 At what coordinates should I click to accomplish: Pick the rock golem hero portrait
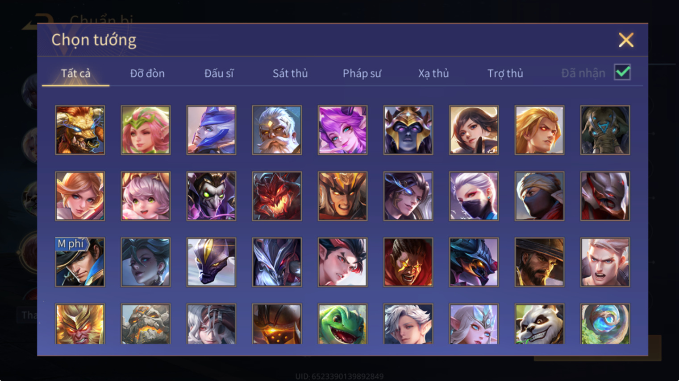point(146,324)
